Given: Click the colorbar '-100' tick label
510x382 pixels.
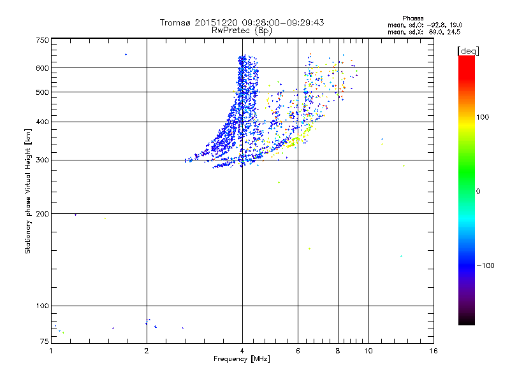Looking at the screenshot, I should click(486, 265).
